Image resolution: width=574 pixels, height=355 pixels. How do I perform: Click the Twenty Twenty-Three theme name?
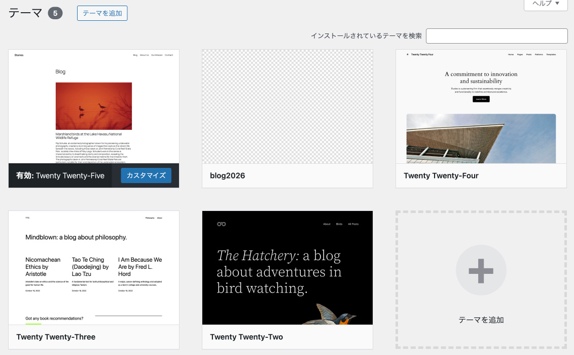click(56, 337)
